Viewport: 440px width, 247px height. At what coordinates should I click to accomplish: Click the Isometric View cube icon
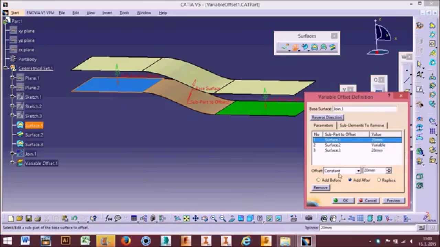(250, 218)
